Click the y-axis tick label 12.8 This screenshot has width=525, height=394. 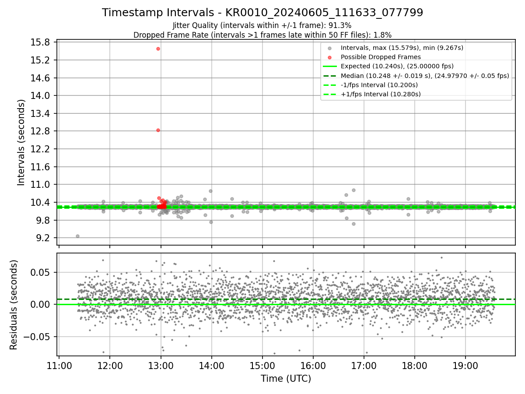point(41,131)
